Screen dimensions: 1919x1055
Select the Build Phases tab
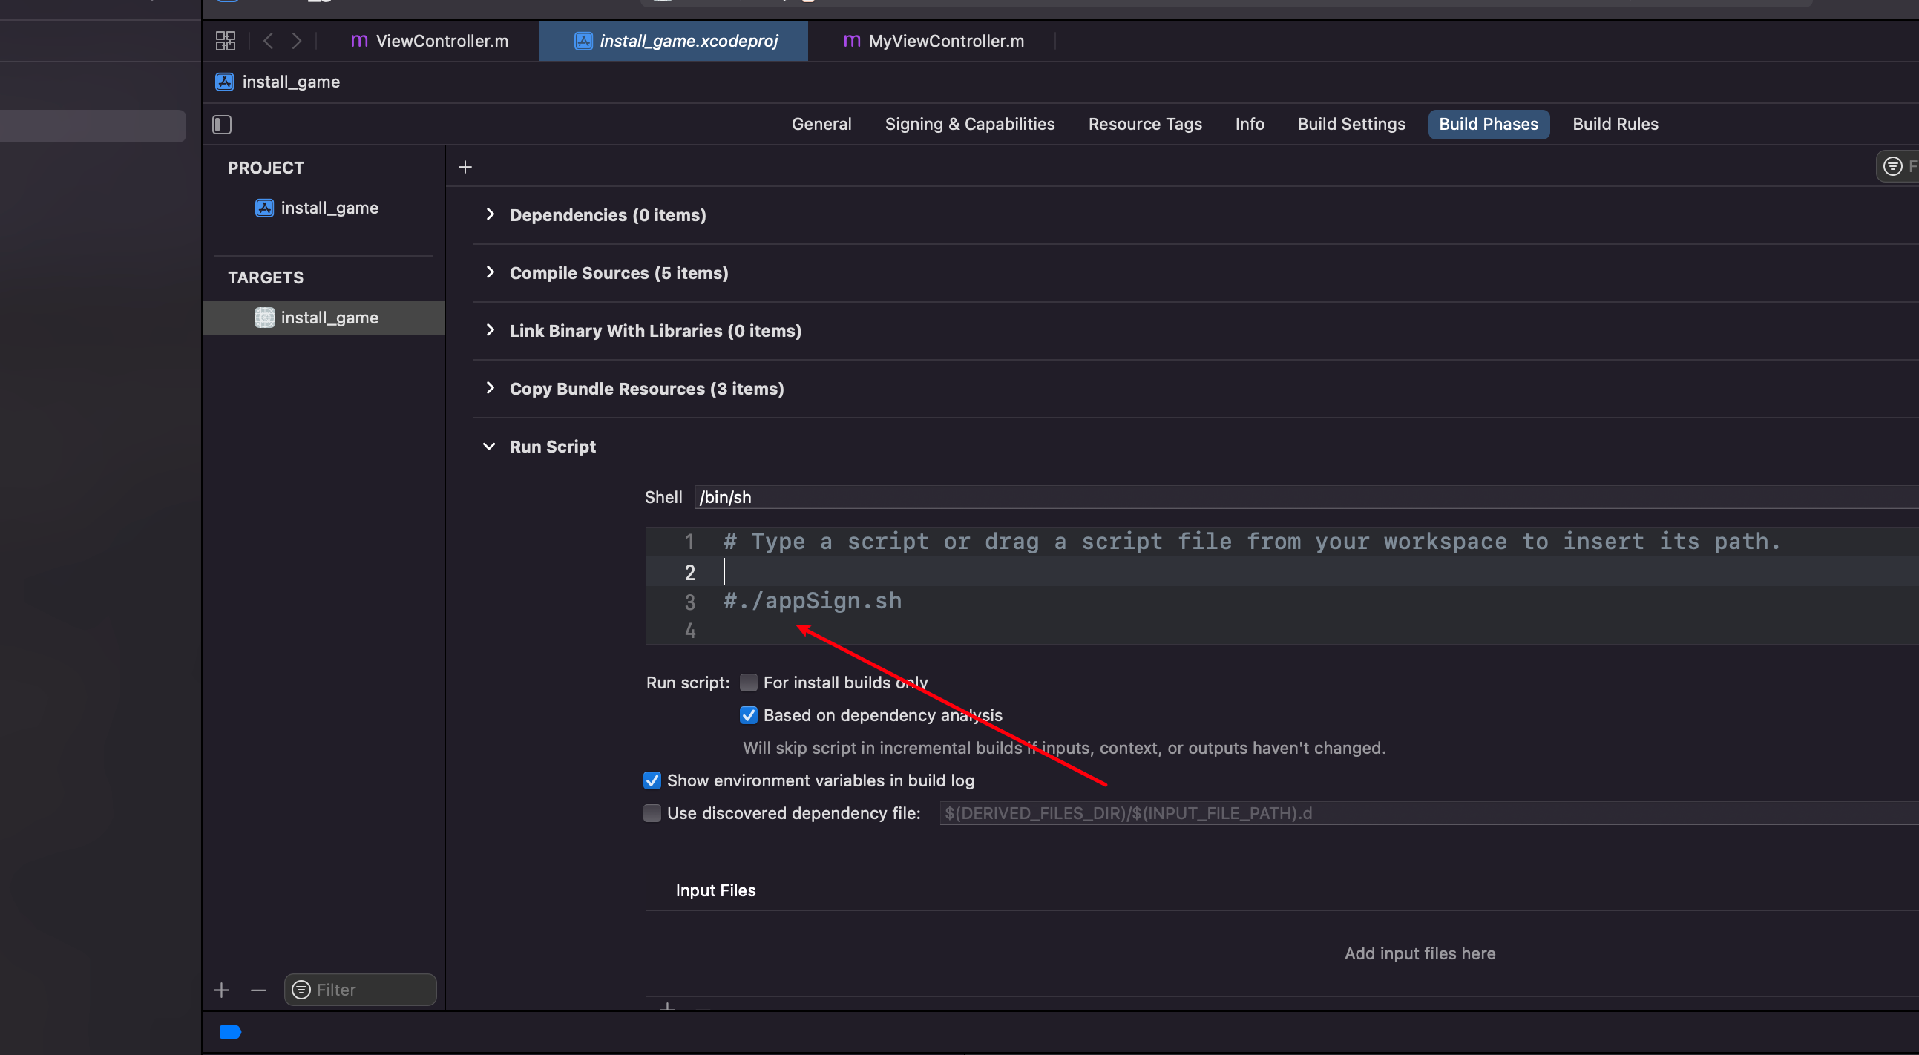1489,125
